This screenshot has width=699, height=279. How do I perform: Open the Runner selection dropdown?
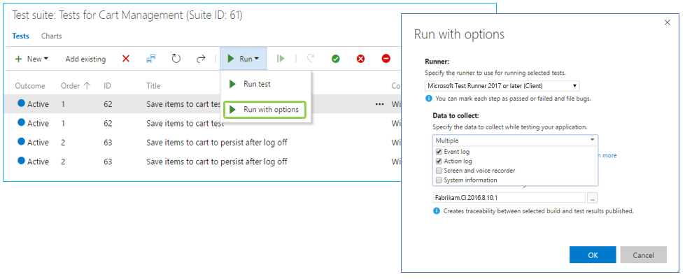(x=502, y=85)
